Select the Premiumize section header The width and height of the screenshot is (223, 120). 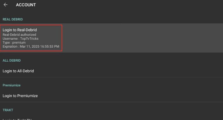pyautogui.click(x=11, y=85)
